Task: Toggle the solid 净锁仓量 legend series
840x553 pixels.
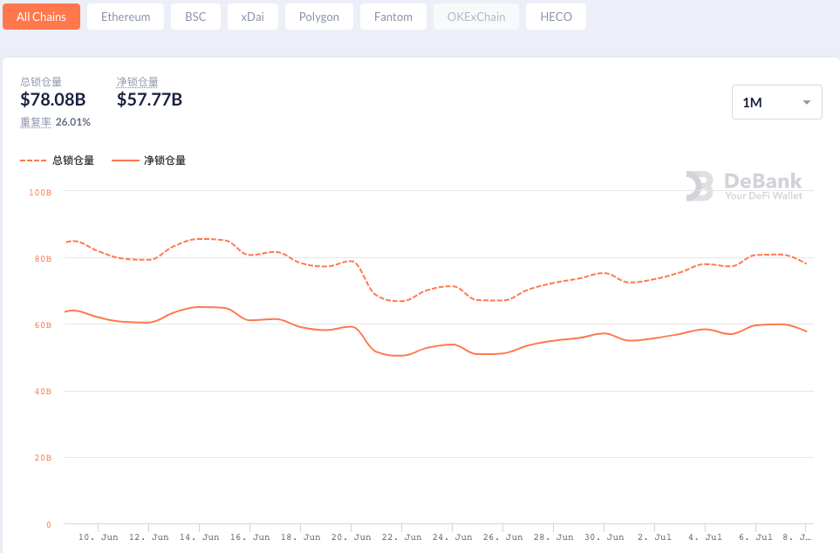Action: [149, 160]
